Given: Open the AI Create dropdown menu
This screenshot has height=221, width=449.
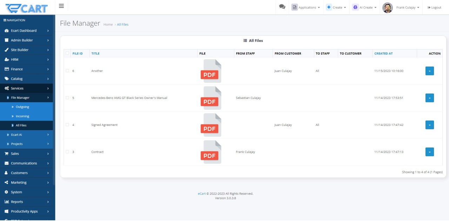Looking at the screenshot, I should pos(364,7).
